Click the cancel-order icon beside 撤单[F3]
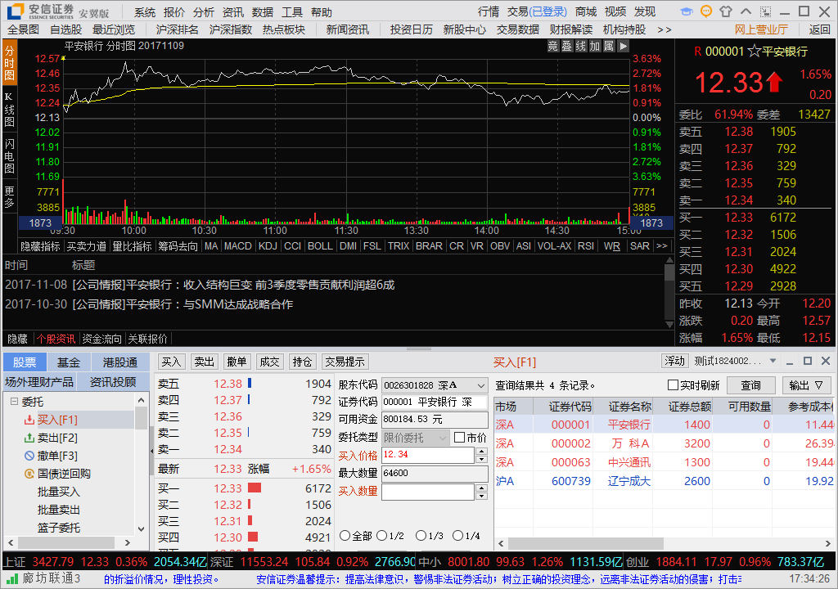The width and height of the screenshot is (838, 589). click(x=29, y=456)
